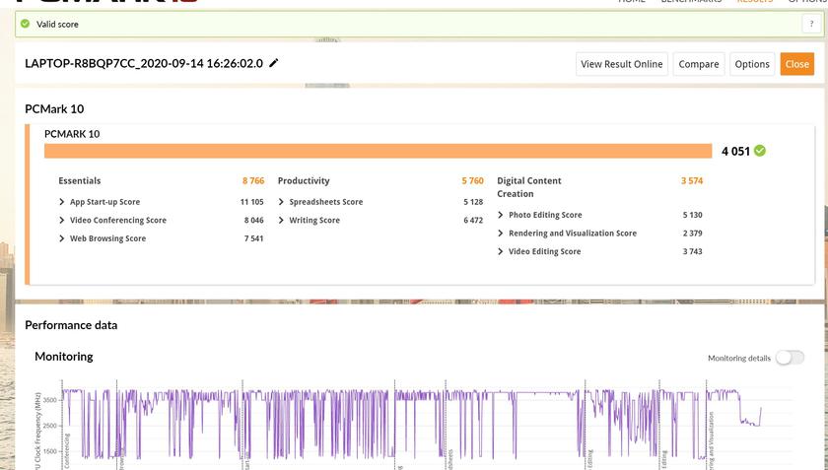Image resolution: width=828 pixels, height=470 pixels.
Task: Open the result Options button
Action: point(751,64)
